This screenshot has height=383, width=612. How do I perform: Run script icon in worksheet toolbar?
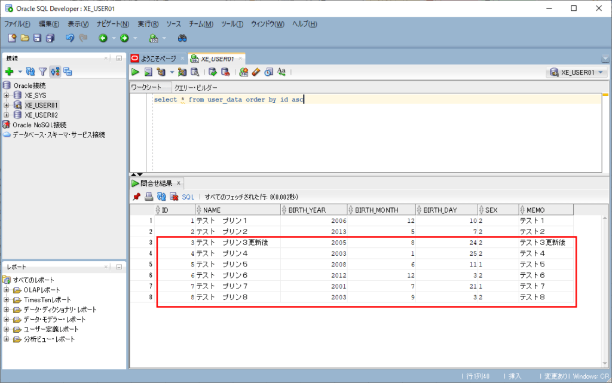[148, 72]
